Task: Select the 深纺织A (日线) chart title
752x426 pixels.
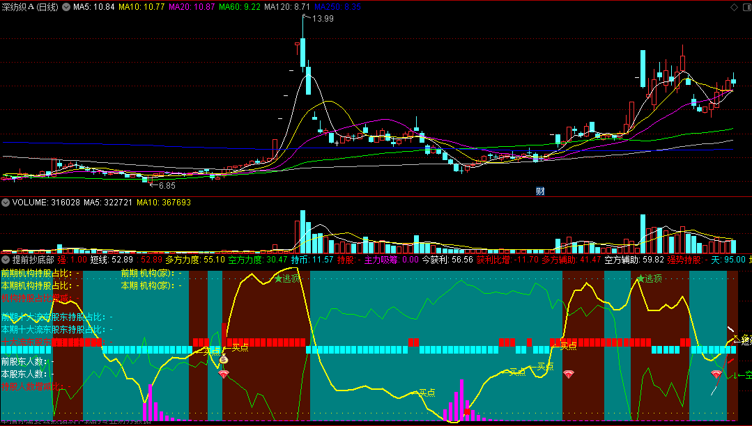Action: coord(30,7)
